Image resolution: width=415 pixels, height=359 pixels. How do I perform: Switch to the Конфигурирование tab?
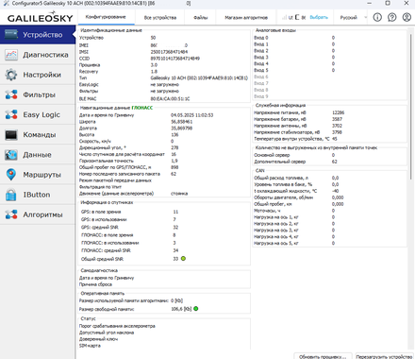coord(106,17)
